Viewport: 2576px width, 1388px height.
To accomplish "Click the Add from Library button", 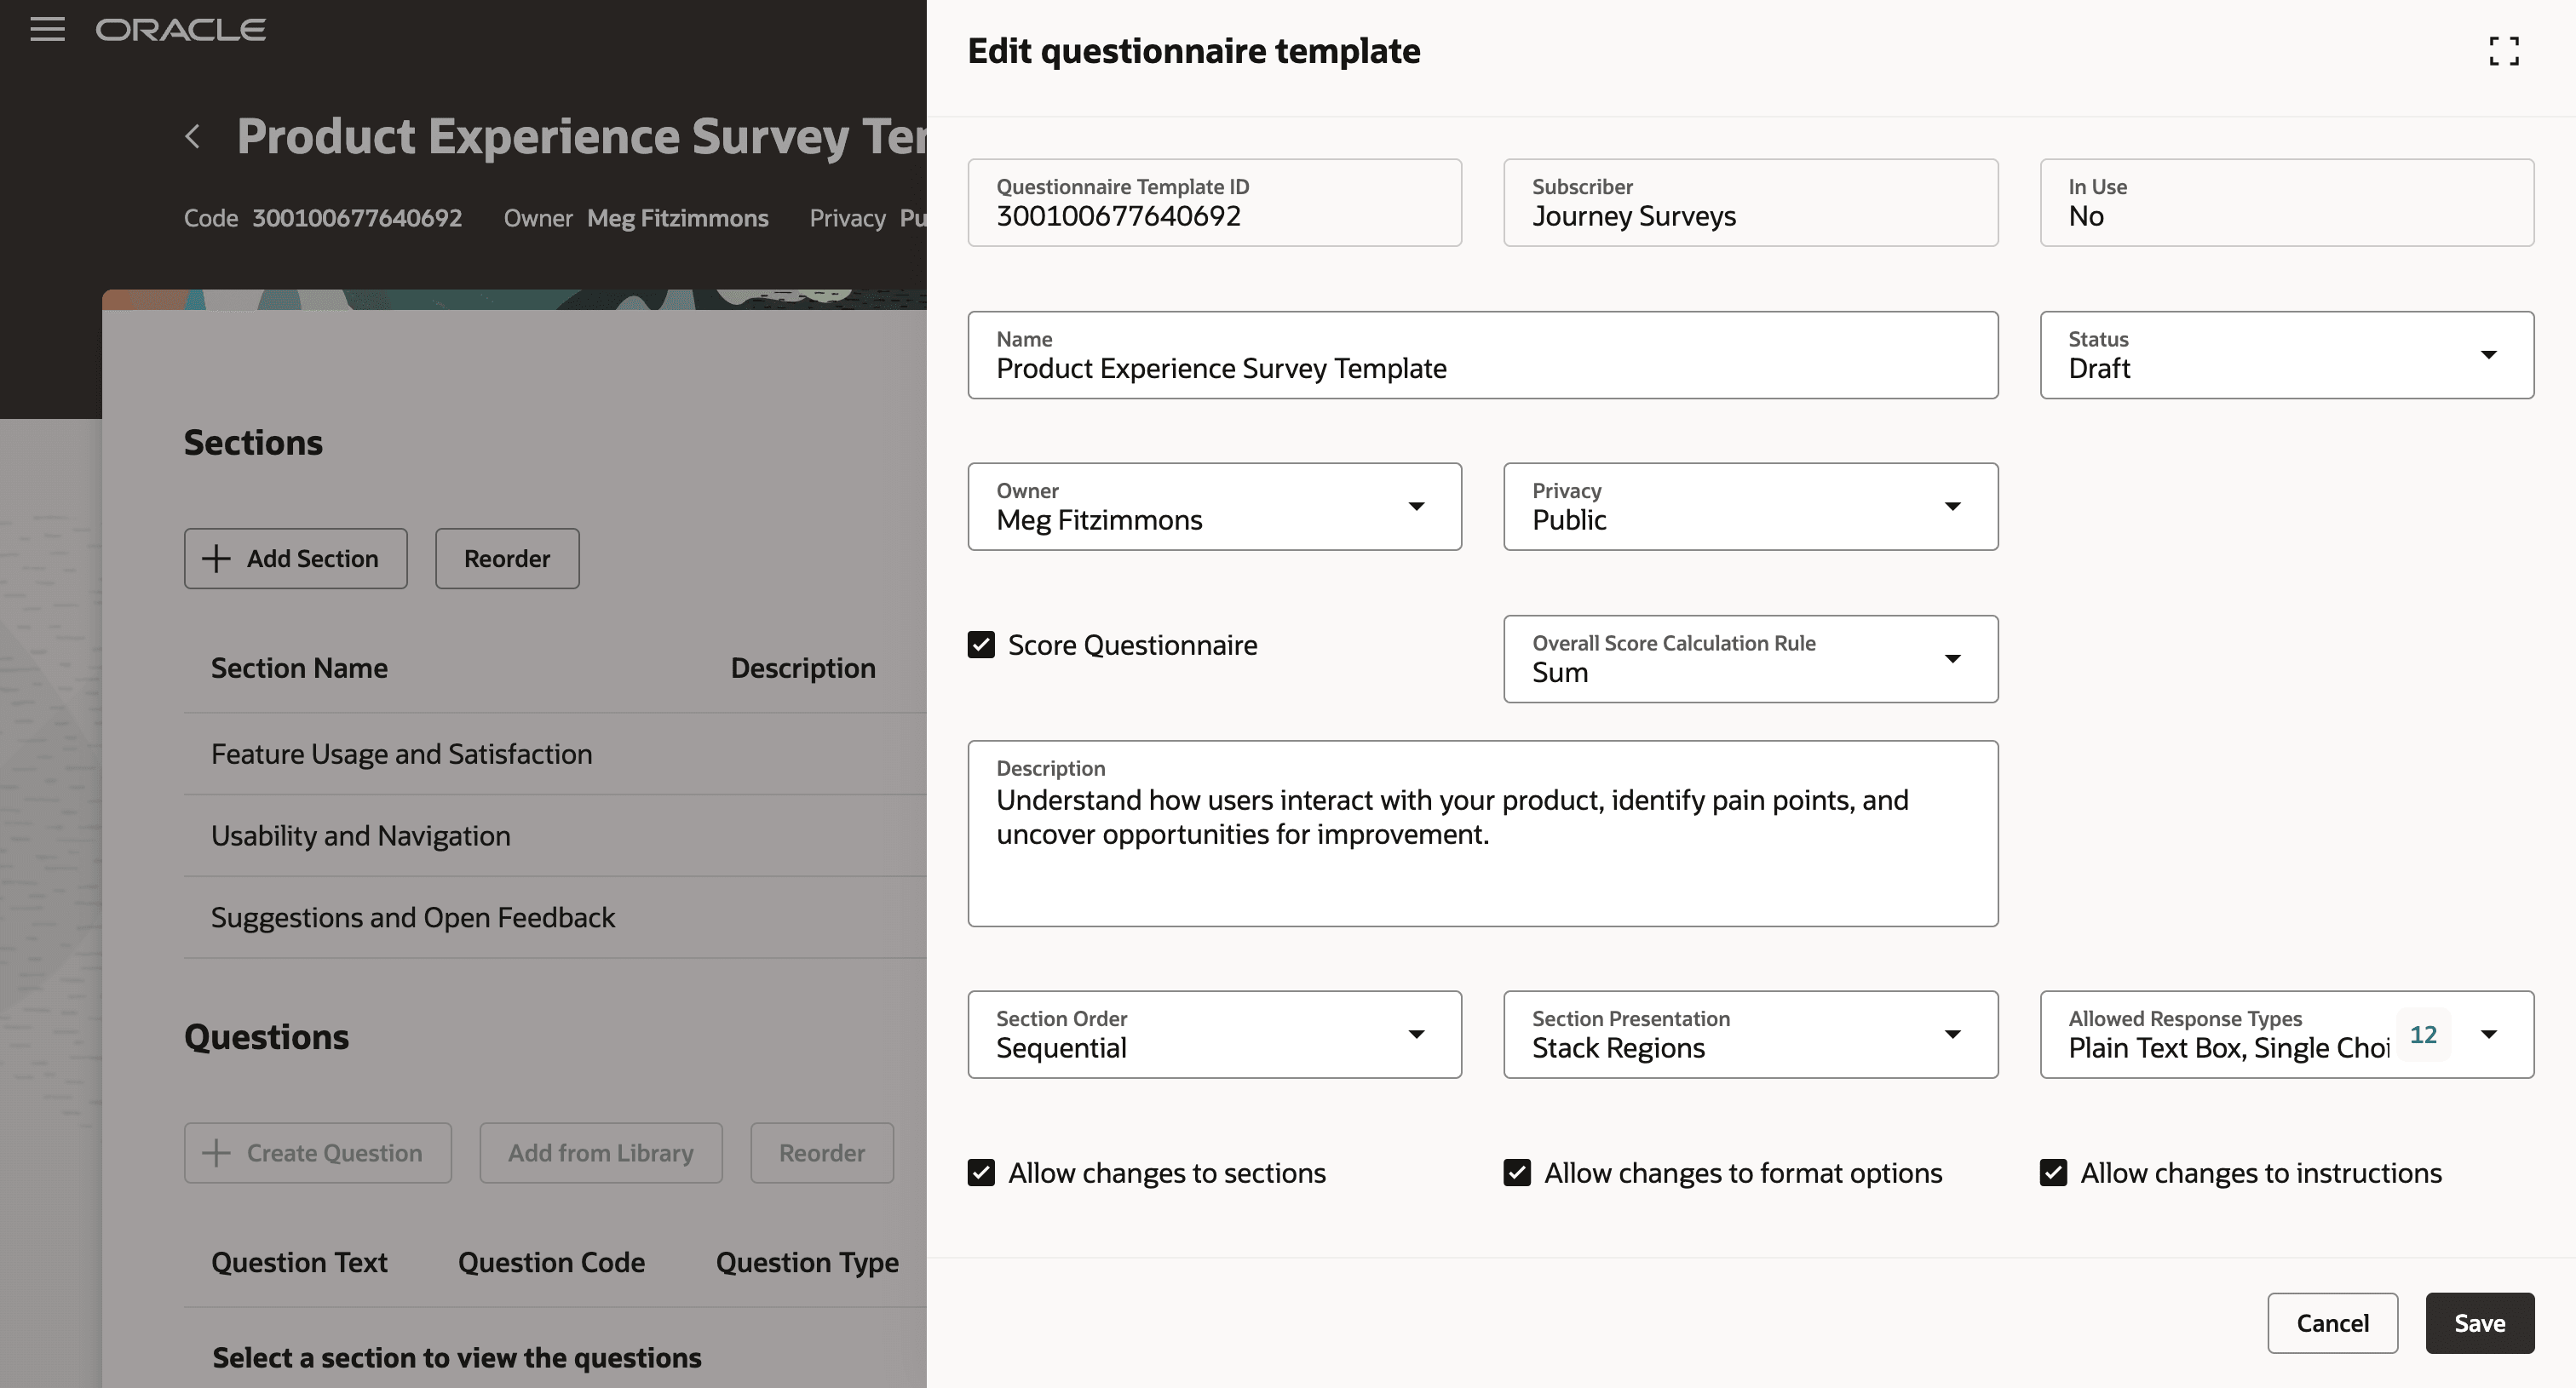I will (x=600, y=1152).
